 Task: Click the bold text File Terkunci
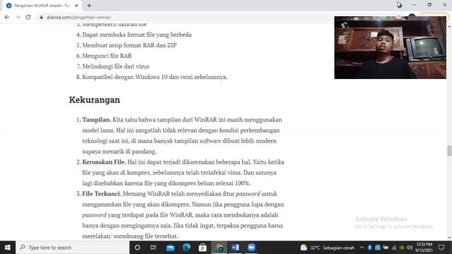point(101,193)
